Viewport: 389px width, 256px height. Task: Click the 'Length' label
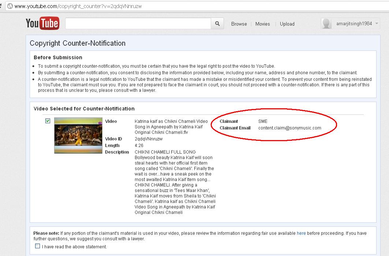[x=112, y=146]
